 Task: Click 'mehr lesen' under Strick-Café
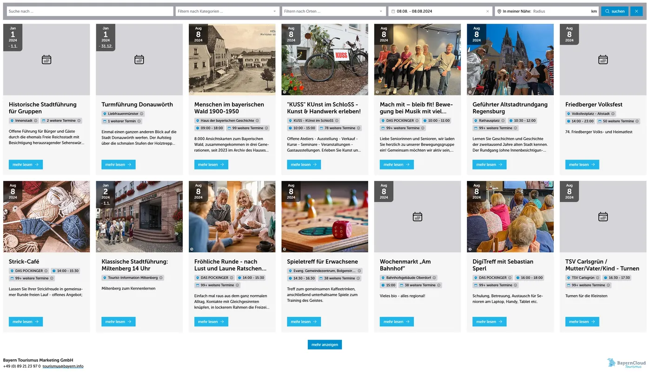[26, 322]
